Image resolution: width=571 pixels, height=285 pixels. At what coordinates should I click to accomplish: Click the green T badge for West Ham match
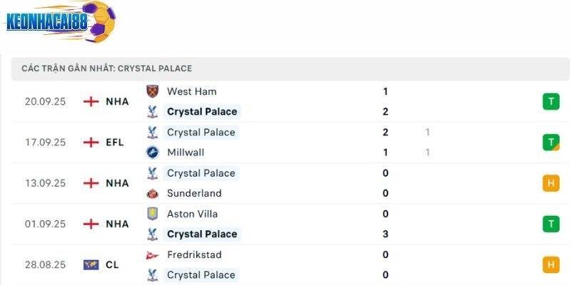click(550, 102)
